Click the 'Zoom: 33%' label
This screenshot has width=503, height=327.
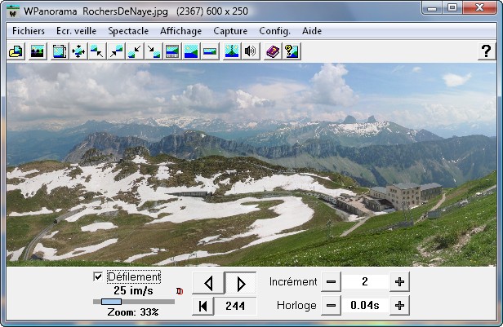click(x=133, y=312)
